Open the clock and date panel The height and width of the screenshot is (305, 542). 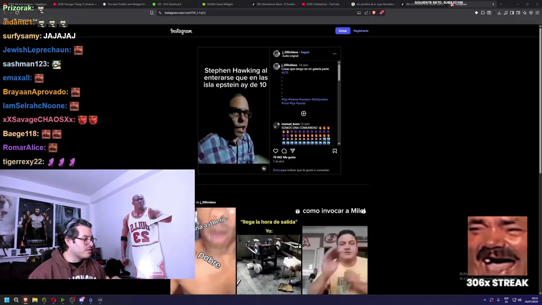click(x=531, y=300)
